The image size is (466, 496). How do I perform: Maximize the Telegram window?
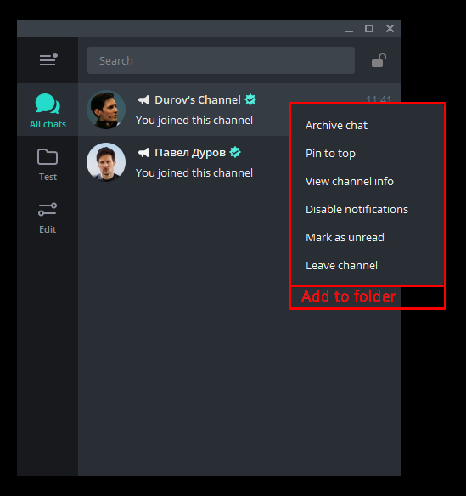(x=369, y=29)
